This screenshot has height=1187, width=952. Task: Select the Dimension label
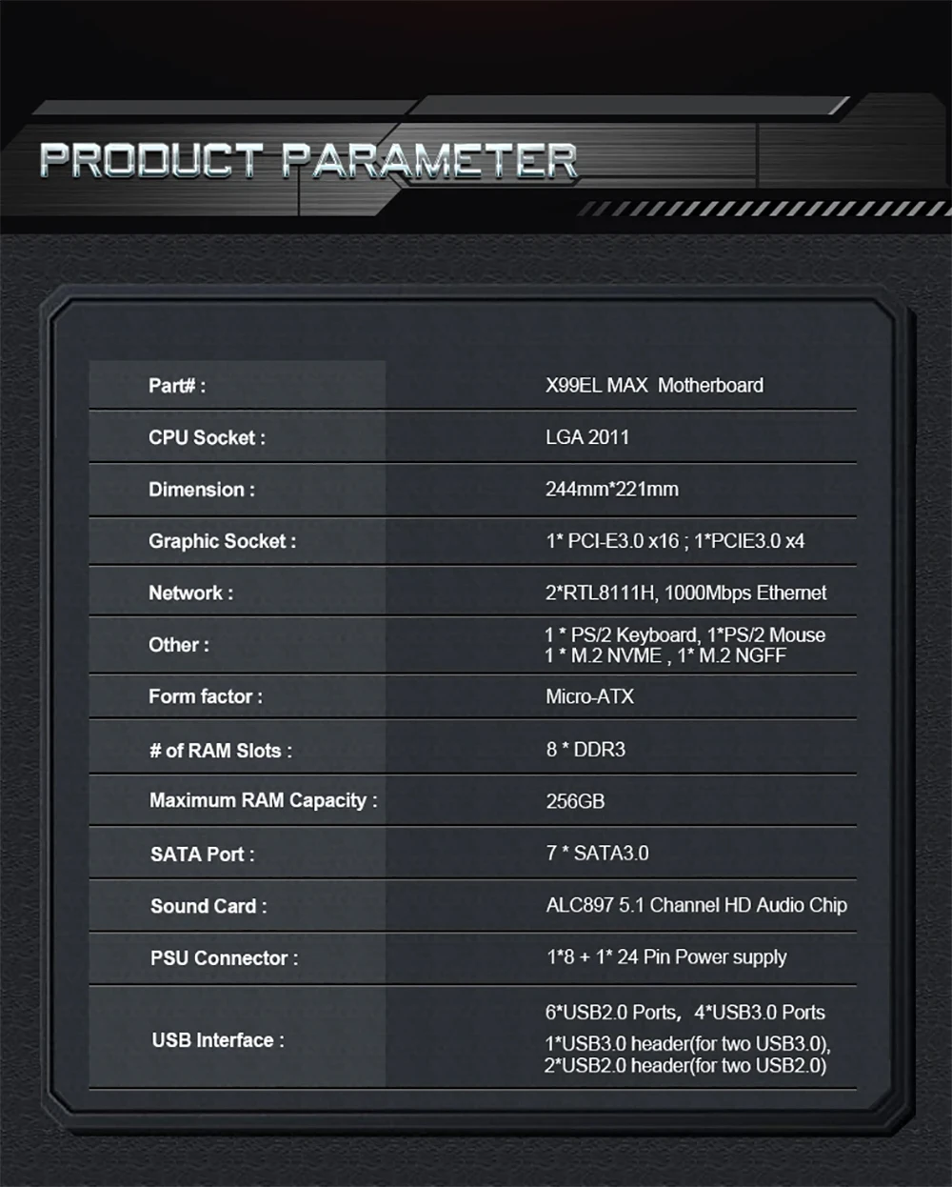[x=201, y=490]
